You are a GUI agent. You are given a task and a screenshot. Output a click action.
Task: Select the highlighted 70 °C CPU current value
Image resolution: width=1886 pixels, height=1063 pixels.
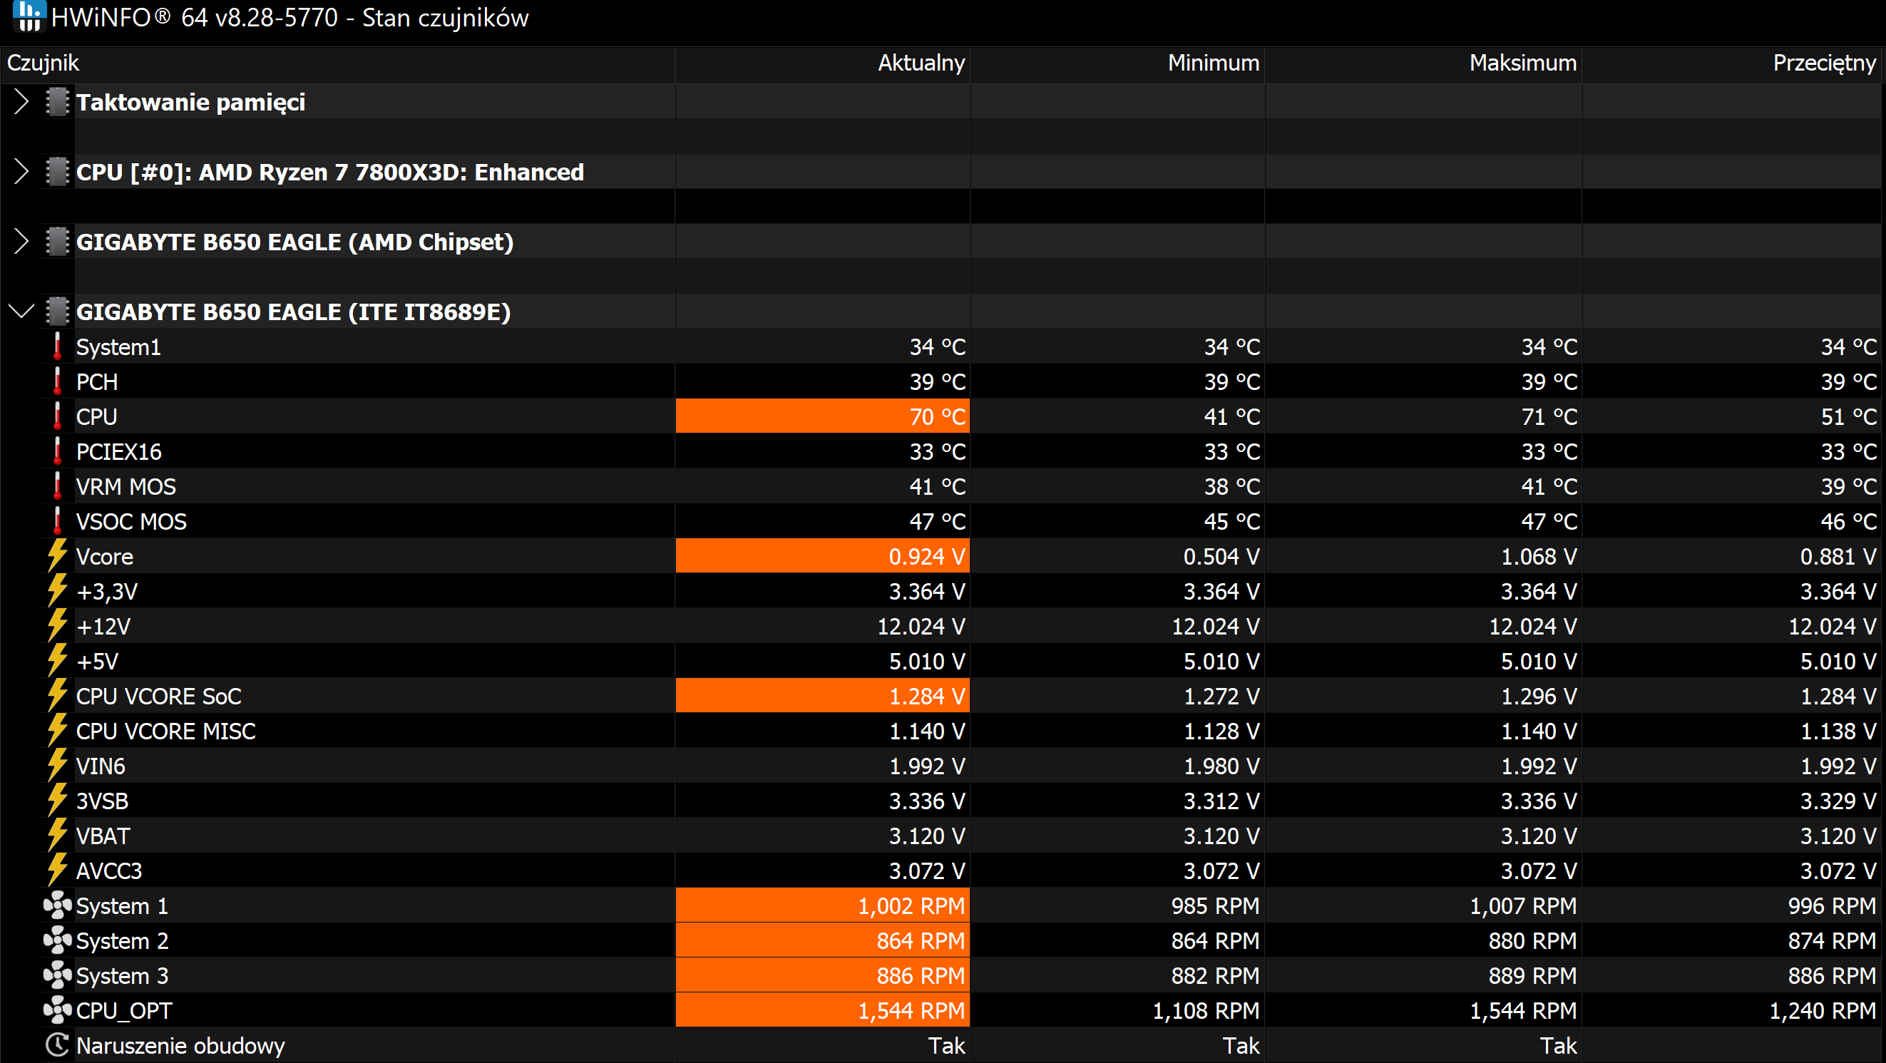tap(822, 416)
